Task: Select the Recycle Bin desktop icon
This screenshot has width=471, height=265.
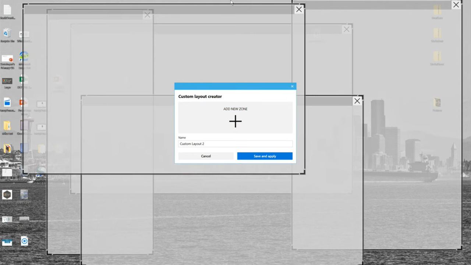Action: click(7, 34)
